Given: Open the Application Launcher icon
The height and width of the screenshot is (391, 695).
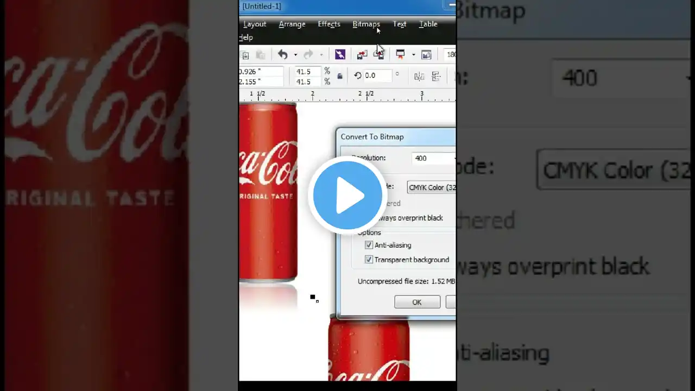Looking at the screenshot, I should [x=400, y=54].
